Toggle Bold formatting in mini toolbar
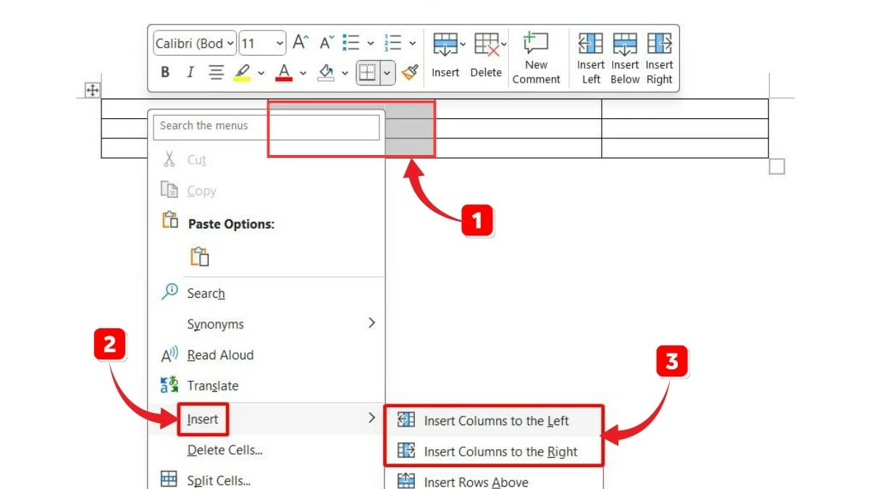Screen dimensions: 869x489 pyautogui.click(x=165, y=72)
